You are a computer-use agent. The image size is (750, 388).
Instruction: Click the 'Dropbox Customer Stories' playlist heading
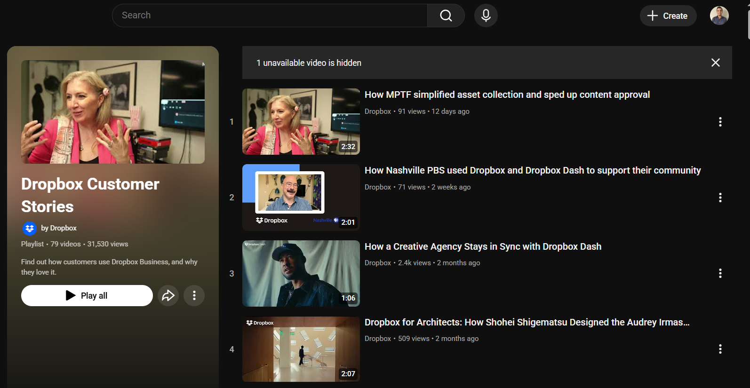[x=90, y=195]
